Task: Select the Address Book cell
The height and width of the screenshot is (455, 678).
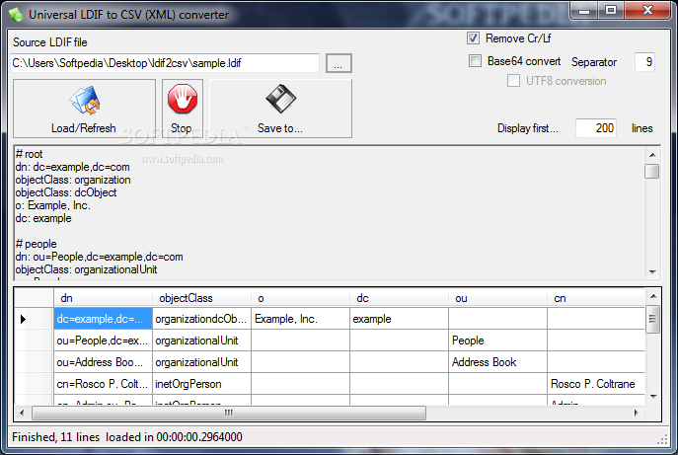Action: (x=497, y=362)
